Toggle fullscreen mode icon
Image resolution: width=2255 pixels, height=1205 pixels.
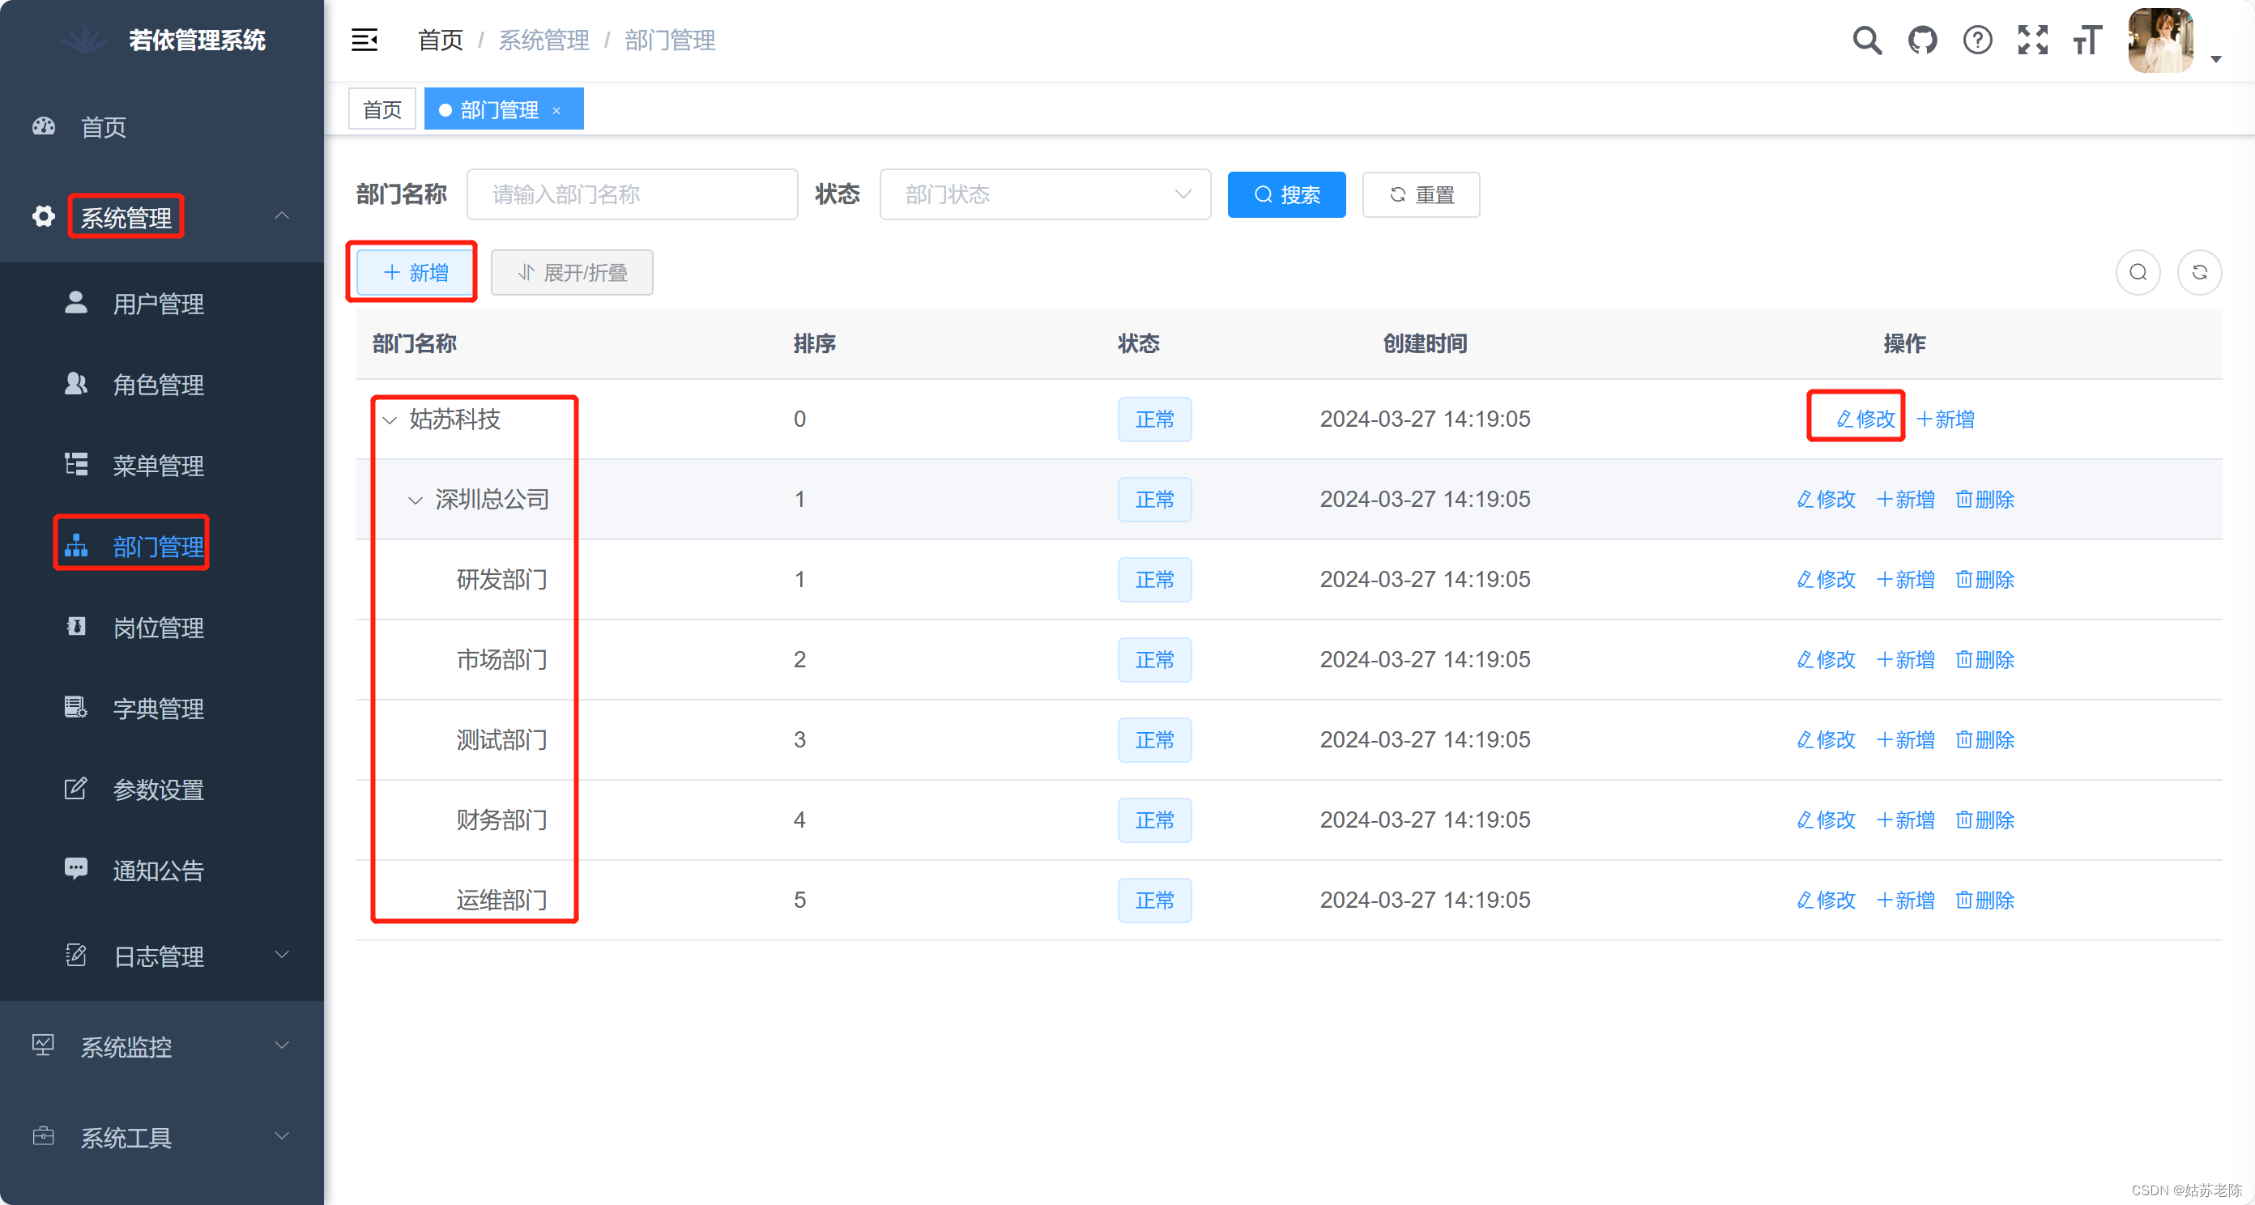coord(2032,40)
